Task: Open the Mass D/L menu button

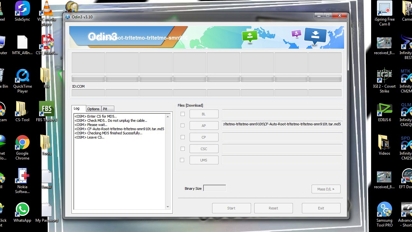Action: (326, 189)
